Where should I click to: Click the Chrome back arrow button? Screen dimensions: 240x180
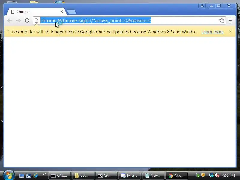(10, 20)
